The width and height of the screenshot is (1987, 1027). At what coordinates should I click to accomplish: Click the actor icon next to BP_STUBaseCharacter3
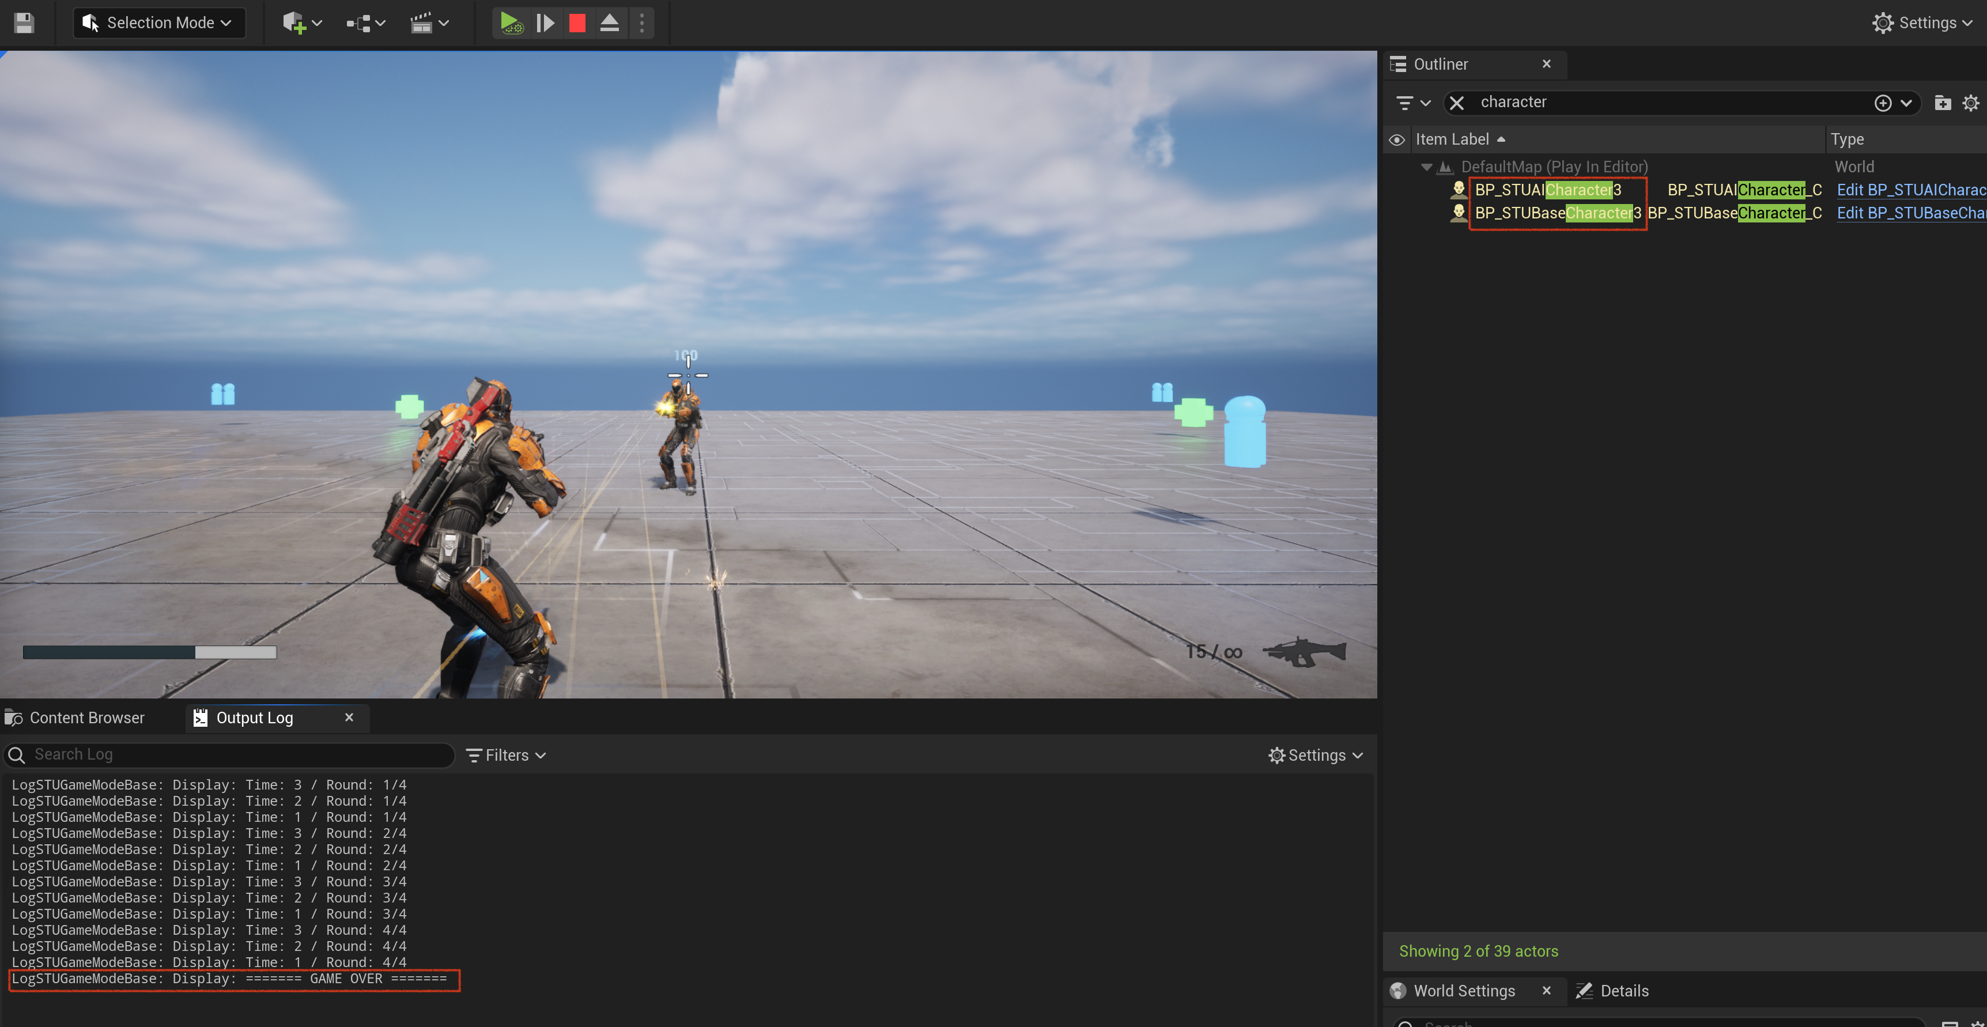coord(1458,213)
